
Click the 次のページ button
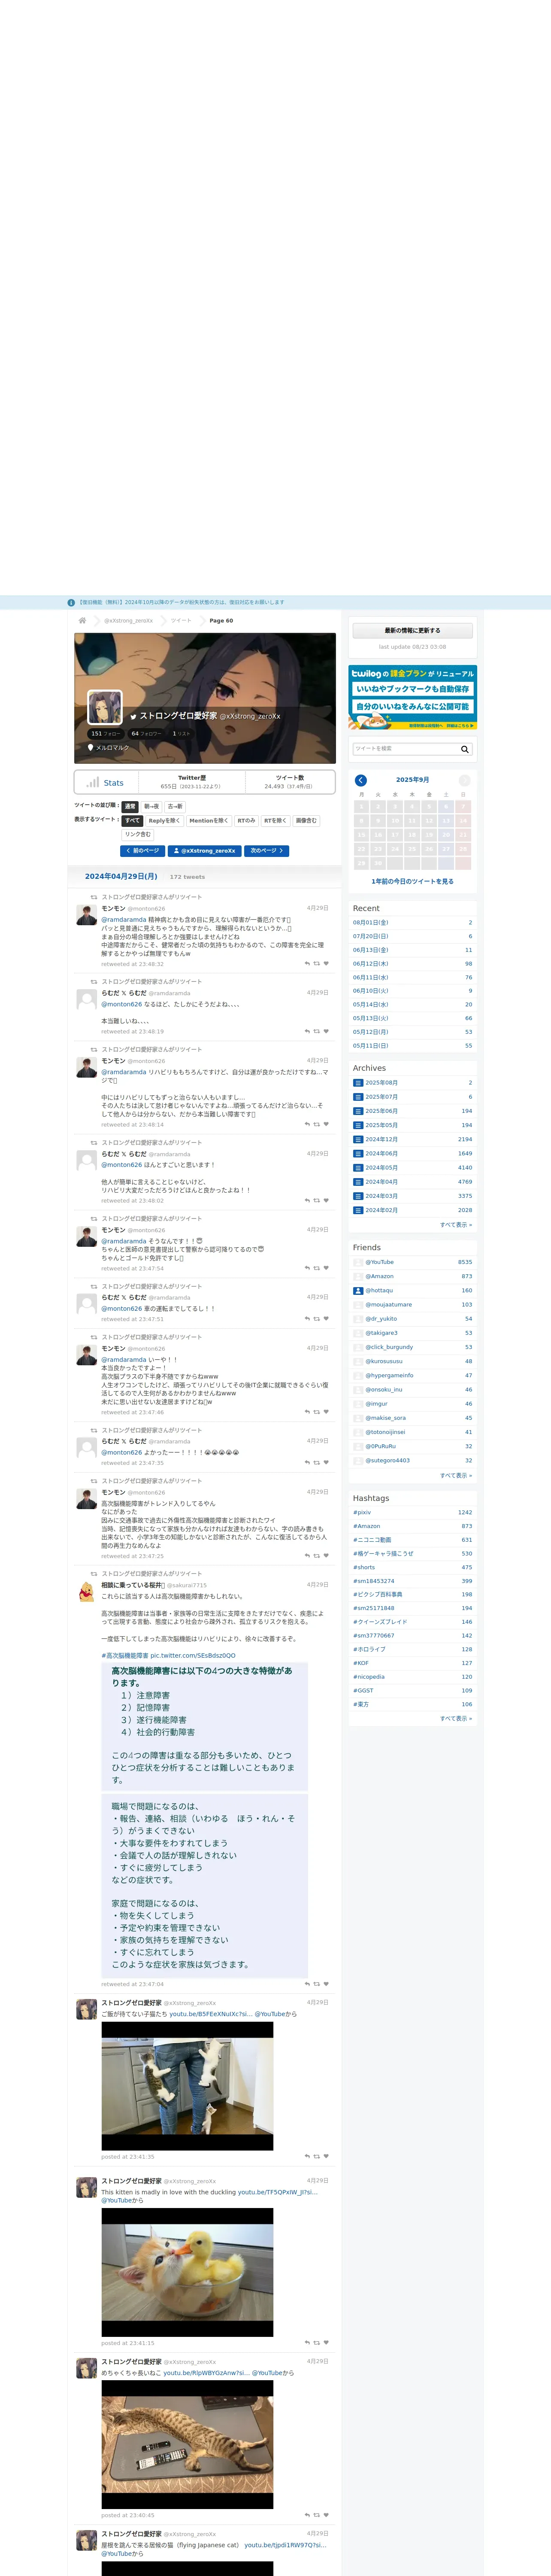coord(267,851)
